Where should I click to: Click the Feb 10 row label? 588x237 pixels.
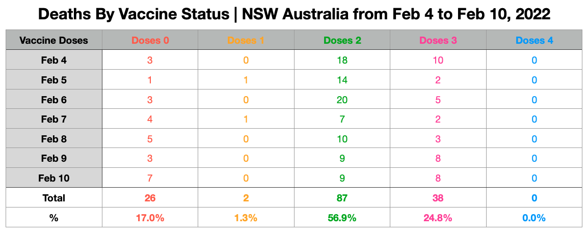(x=54, y=178)
